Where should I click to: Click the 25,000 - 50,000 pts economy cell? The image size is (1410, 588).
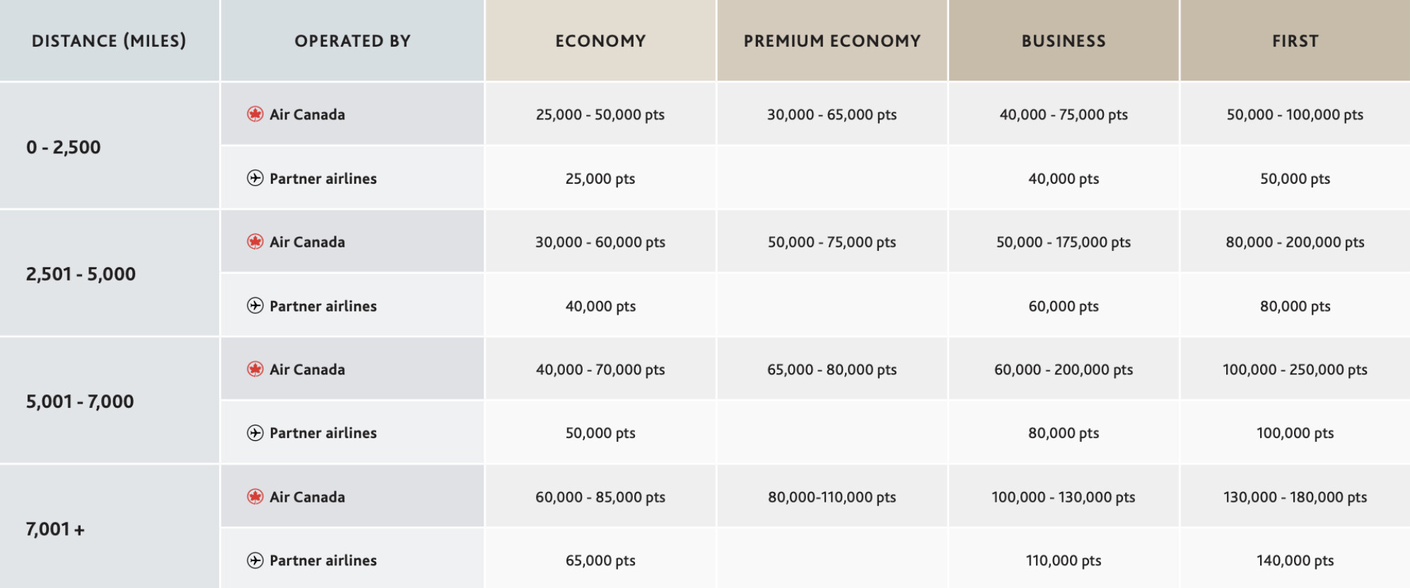600,114
